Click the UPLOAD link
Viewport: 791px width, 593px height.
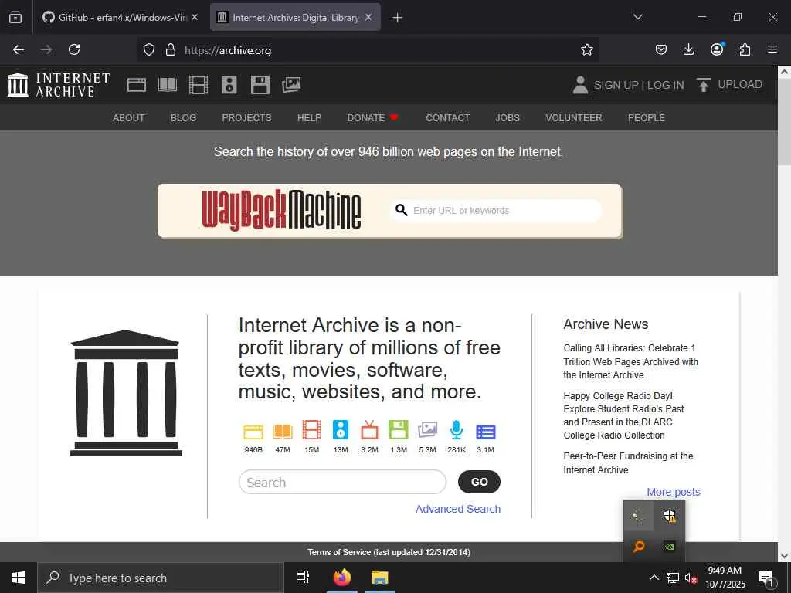[x=739, y=84]
